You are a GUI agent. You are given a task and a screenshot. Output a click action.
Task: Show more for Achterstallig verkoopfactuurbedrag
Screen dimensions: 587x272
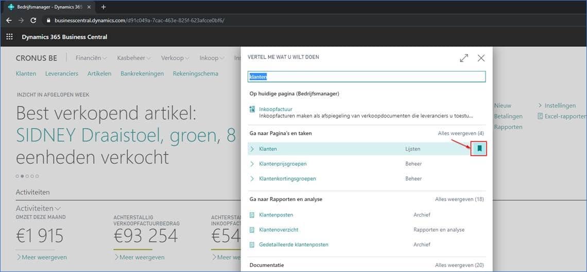tap(139, 257)
